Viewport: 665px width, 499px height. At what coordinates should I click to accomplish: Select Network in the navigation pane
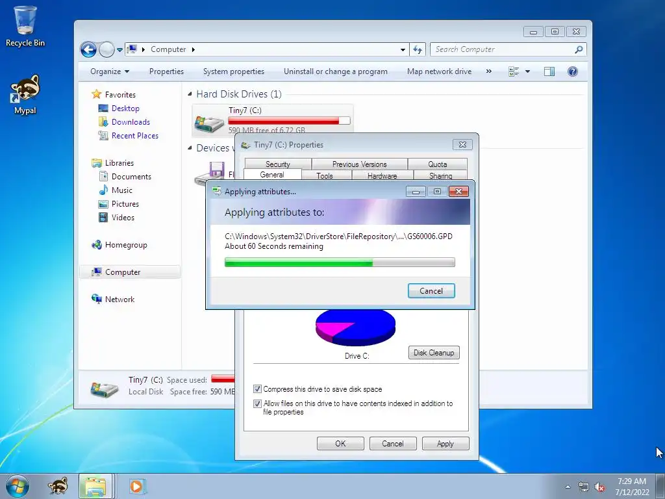(x=119, y=299)
